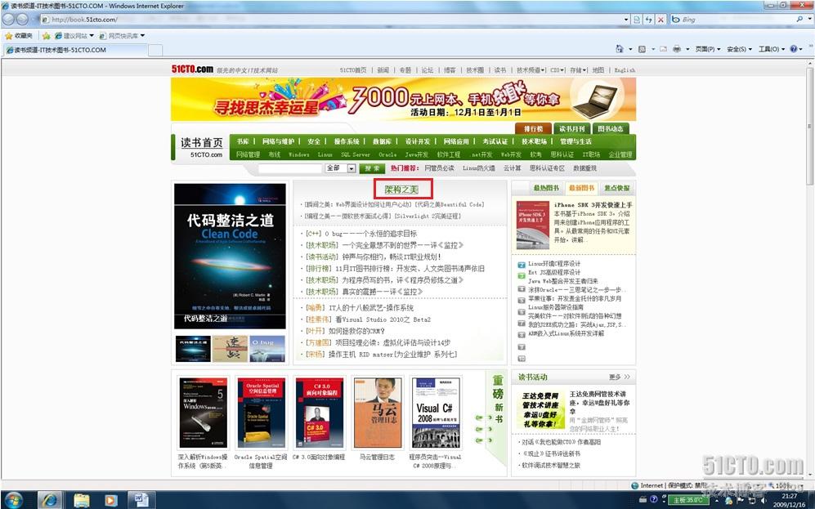This screenshot has width=815, height=509.
Task: Open the Linux防火墙 recommendation link
Action: (479, 168)
